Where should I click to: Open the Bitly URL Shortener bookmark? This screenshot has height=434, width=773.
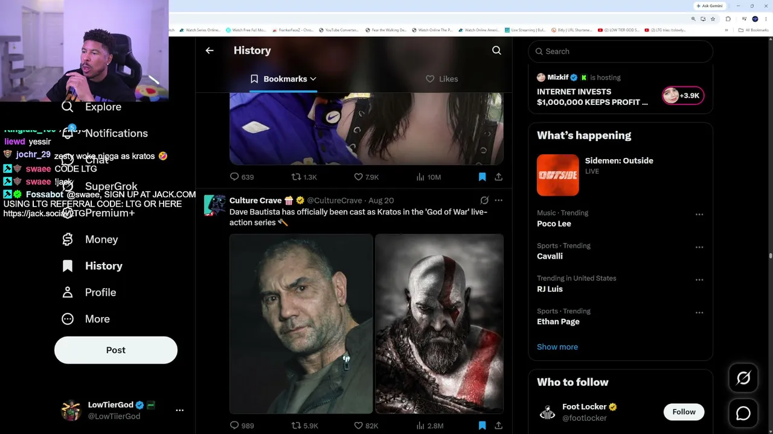point(571,30)
